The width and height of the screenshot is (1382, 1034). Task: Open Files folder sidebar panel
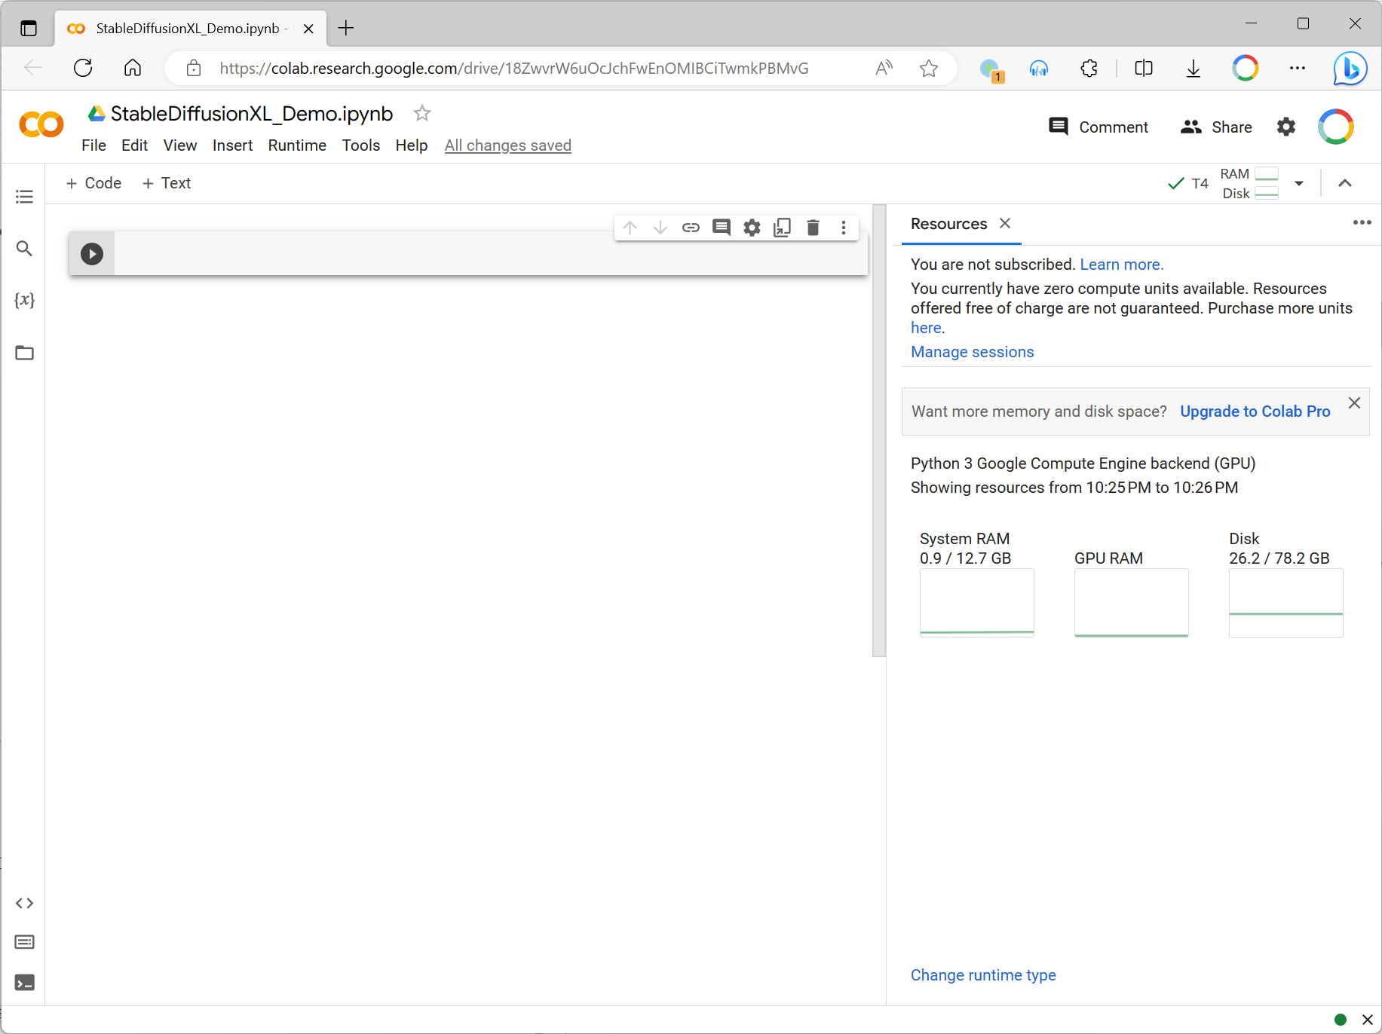pyautogui.click(x=24, y=353)
